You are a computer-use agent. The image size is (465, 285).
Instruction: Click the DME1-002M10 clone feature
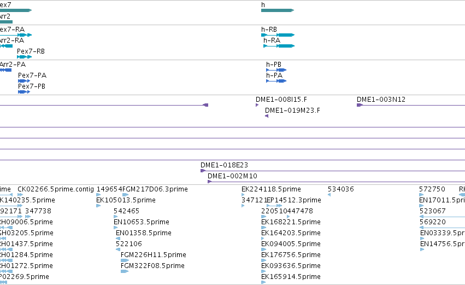click(x=336, y=182)
